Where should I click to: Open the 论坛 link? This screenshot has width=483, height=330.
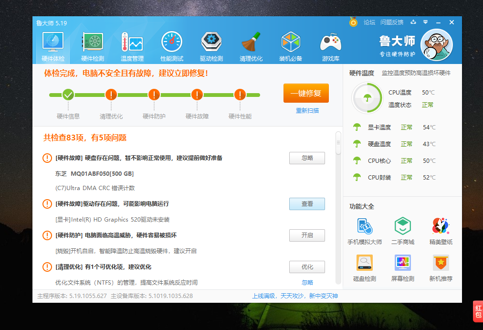tap(369, 22)
